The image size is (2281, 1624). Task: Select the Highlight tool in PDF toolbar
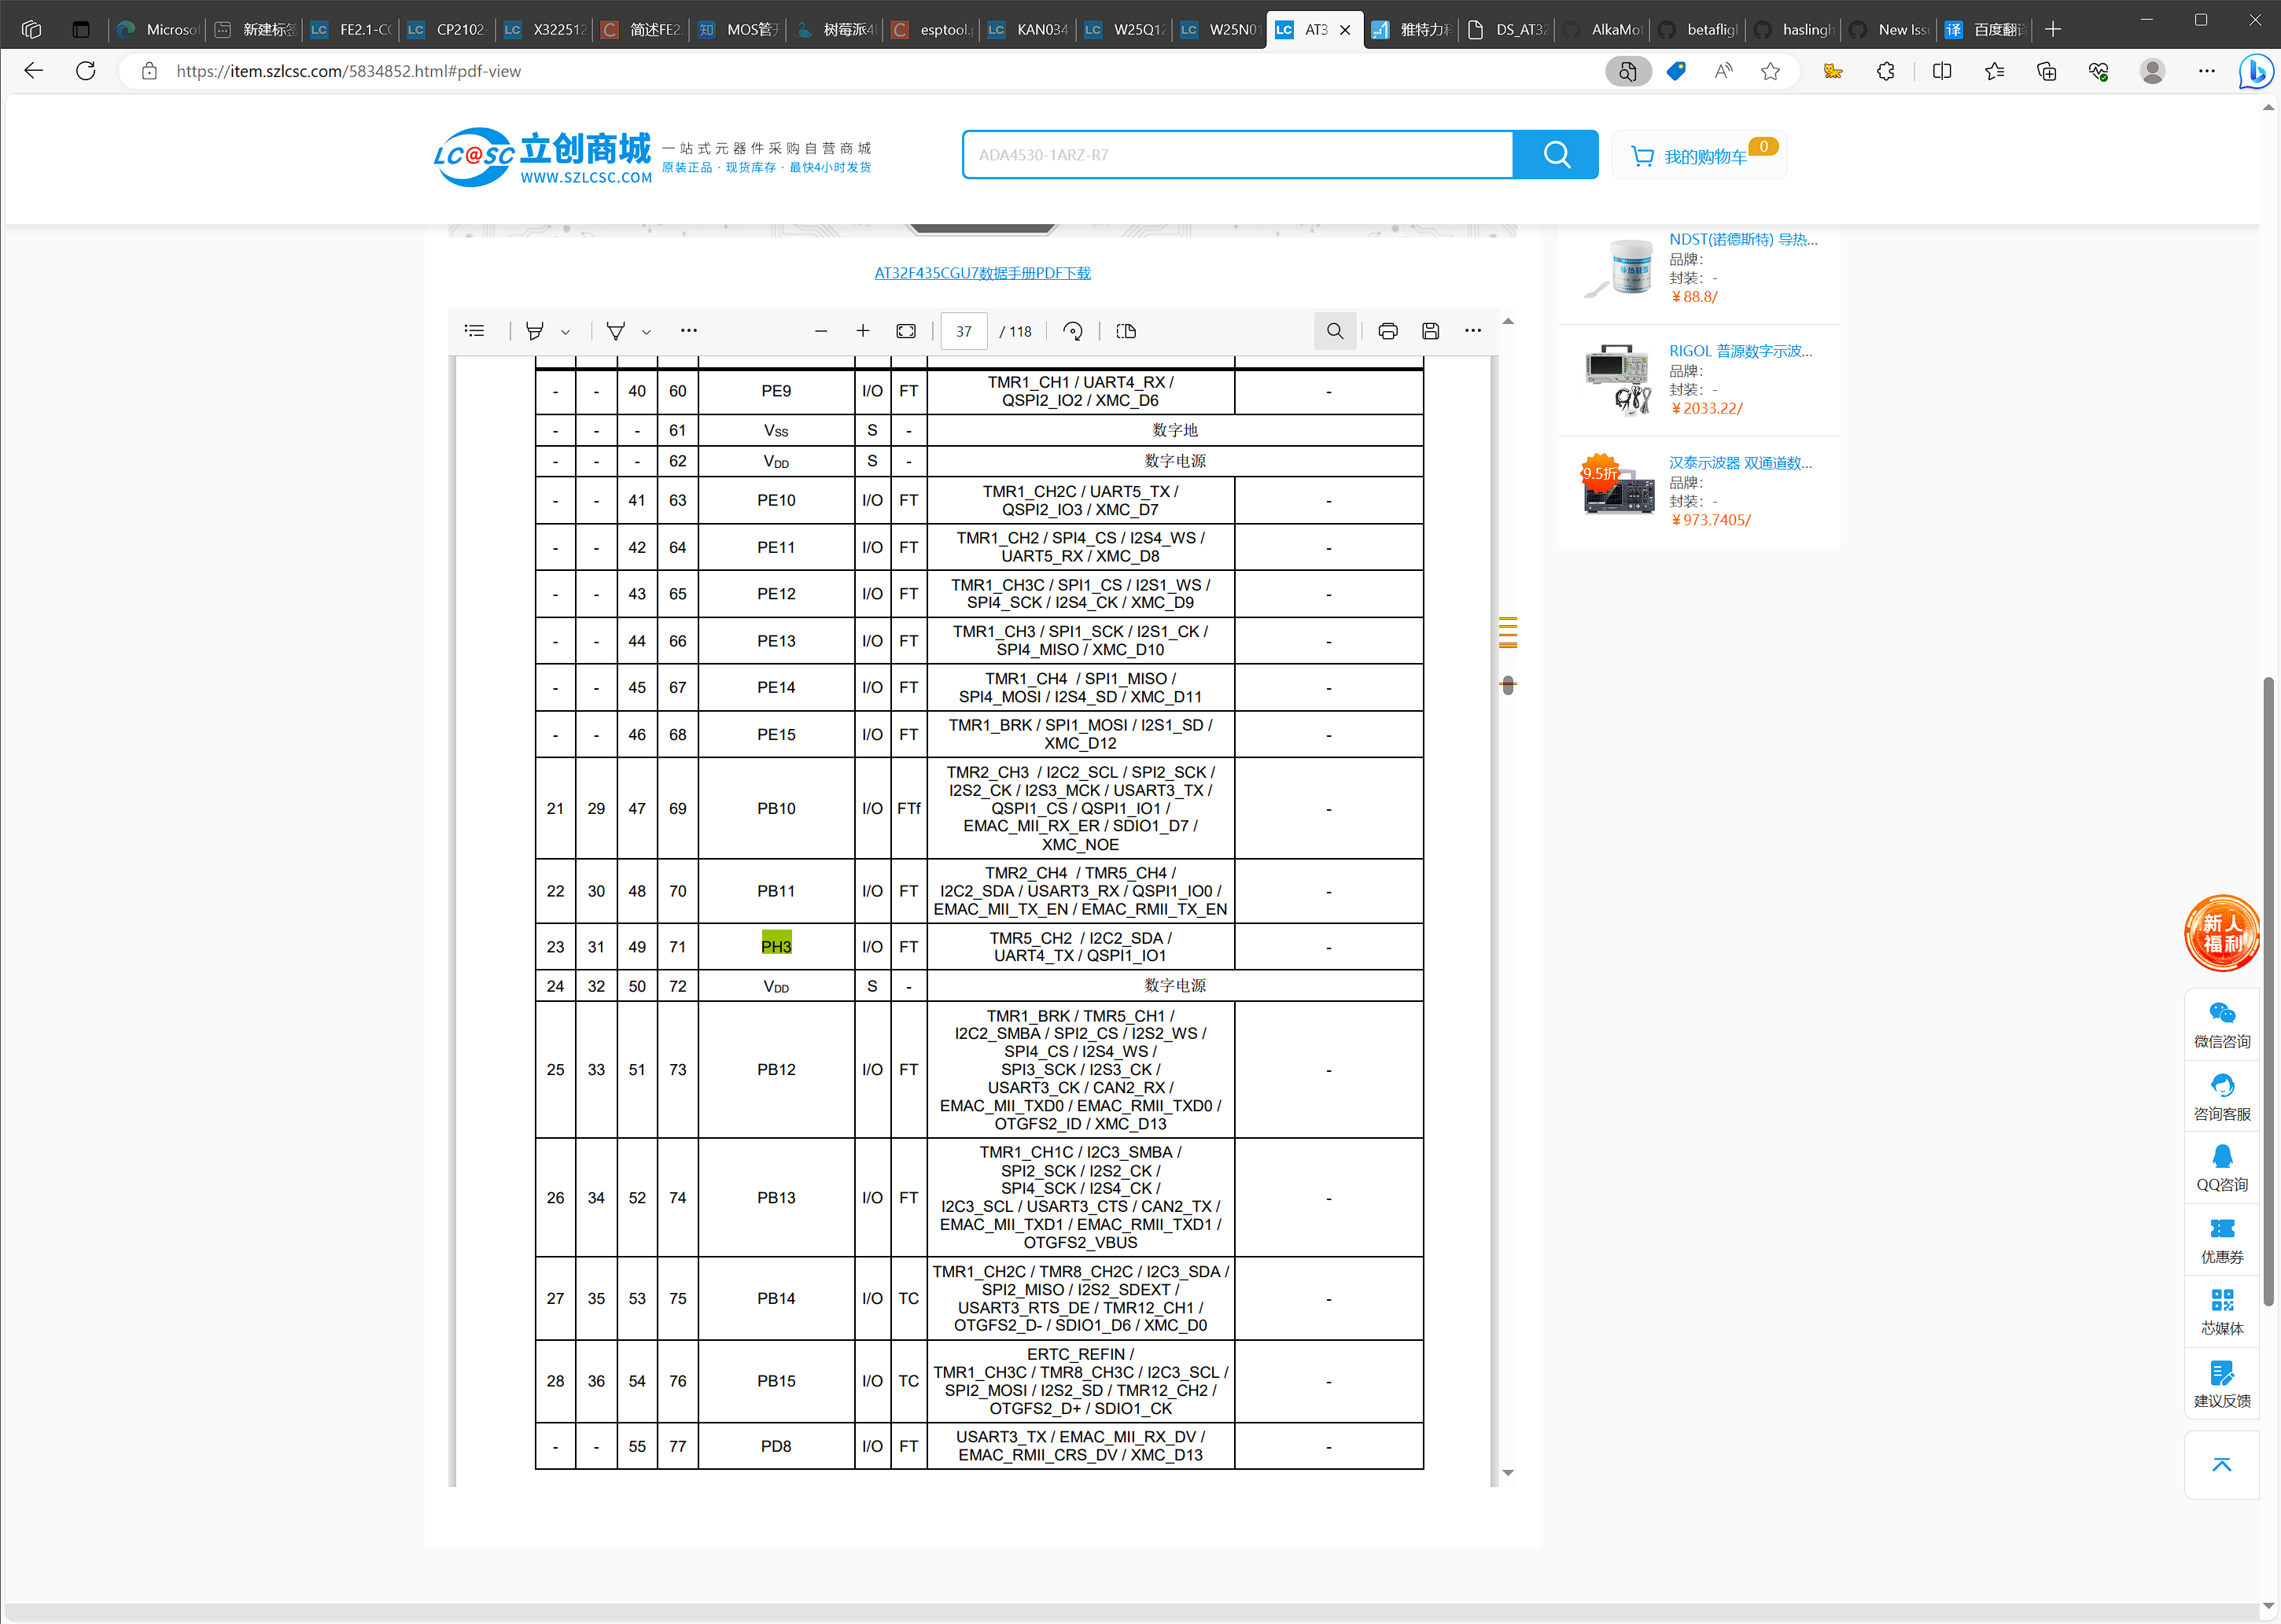click(x=535, y=331)
